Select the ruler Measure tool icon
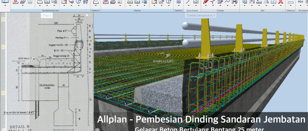 coord(291,2)
